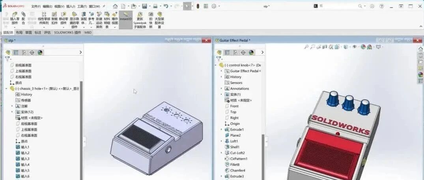Switch to 草图 ribbon tab
The image size is (424, 180).
coord(28,32)
